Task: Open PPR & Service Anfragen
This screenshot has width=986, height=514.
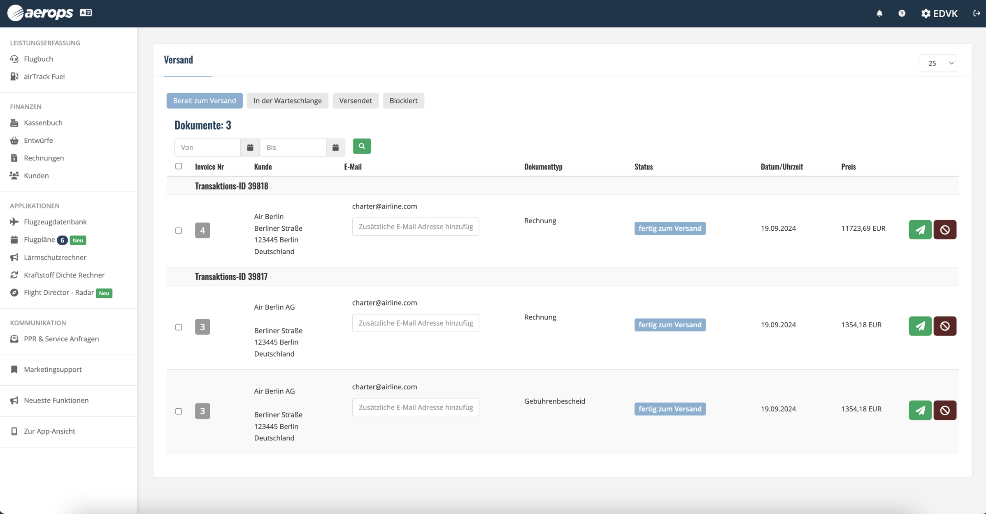Action: (x=61, y=339)
